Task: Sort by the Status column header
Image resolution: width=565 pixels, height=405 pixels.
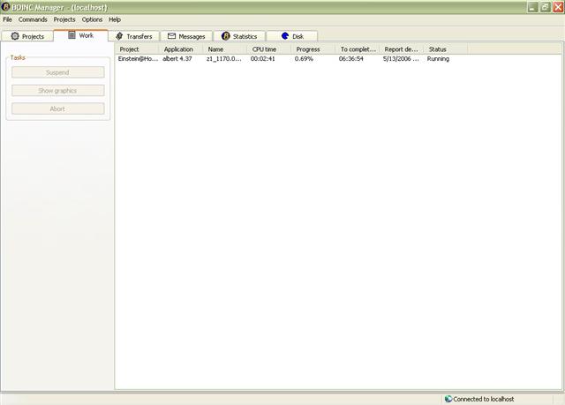Action: (x=446, y=49)
